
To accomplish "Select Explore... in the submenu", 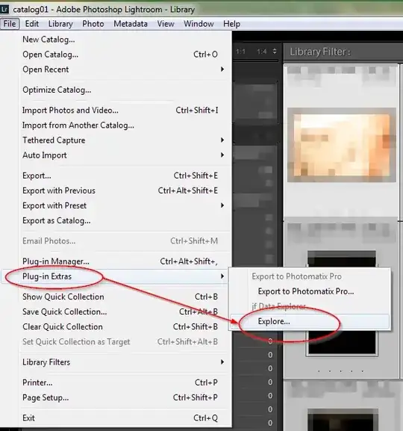I will (310, 321).
